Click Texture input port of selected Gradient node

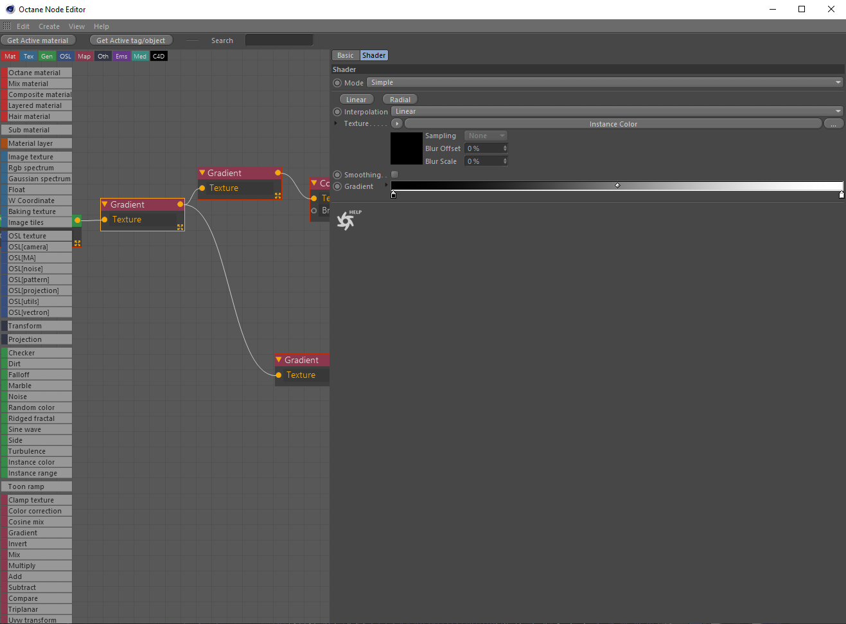tap(105, 220)
